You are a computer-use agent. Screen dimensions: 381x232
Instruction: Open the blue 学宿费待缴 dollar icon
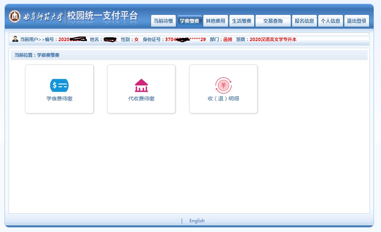click(59, 85)
